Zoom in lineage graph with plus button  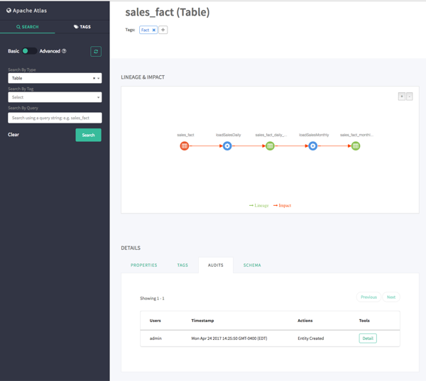pos(402,96)
